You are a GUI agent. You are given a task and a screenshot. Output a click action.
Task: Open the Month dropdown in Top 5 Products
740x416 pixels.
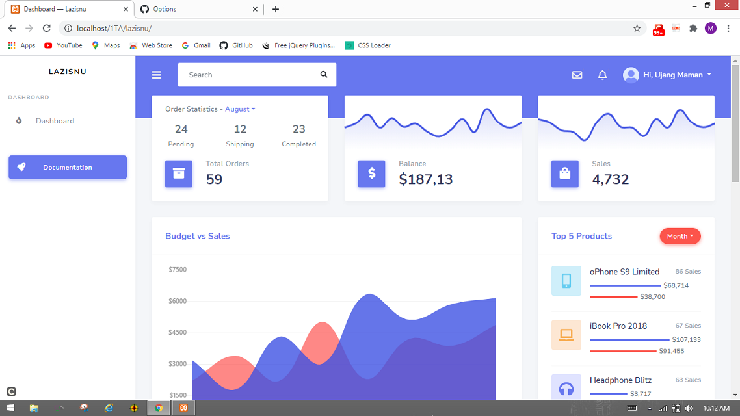point(680,236)
